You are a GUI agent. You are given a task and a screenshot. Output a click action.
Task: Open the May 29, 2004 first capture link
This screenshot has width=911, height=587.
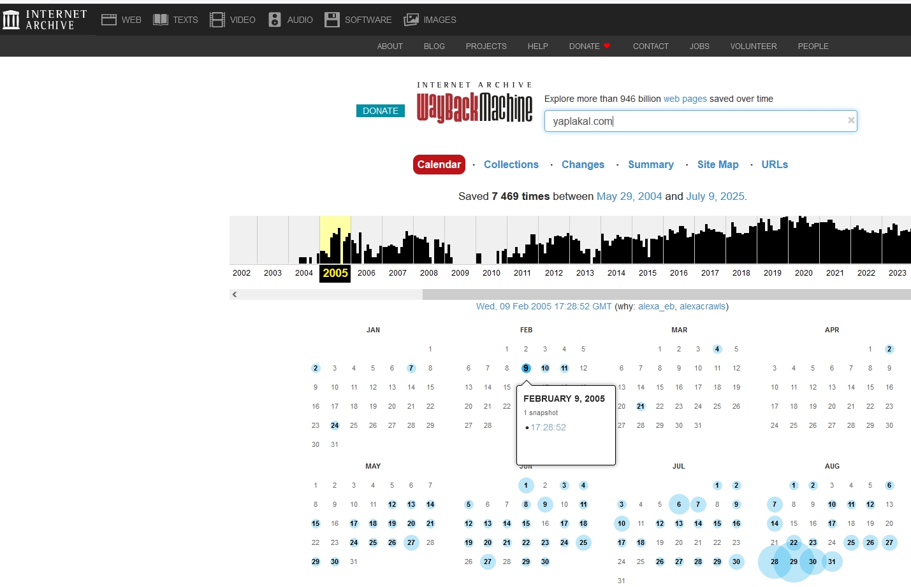629,196
